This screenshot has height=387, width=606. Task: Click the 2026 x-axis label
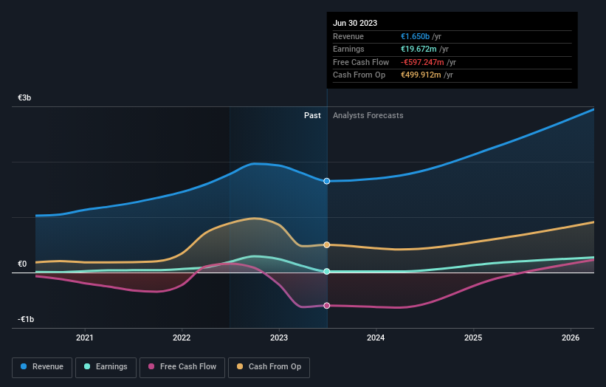click(571, 338)
